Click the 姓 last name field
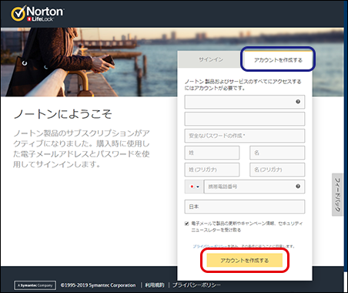 (x=212, y=153)
